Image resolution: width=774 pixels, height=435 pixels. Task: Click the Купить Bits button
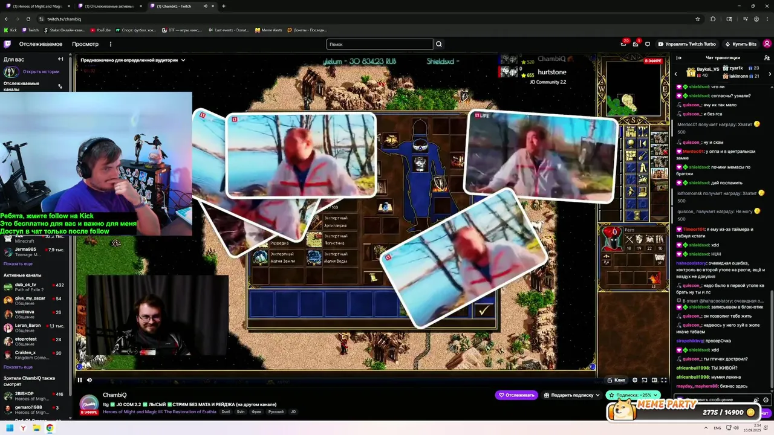coord(740,44)
